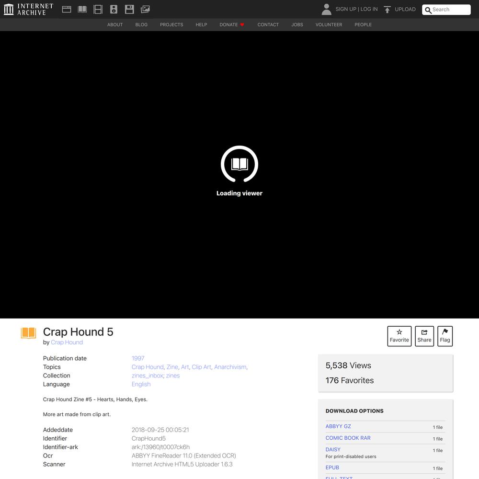
Task: Click the identifier value CrapHound5
Action: 148,438
